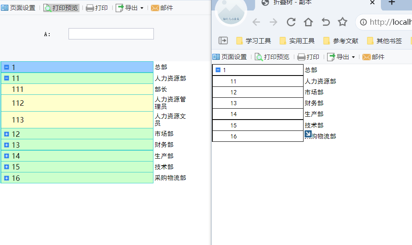Reload the browser page

coord(291,22)
